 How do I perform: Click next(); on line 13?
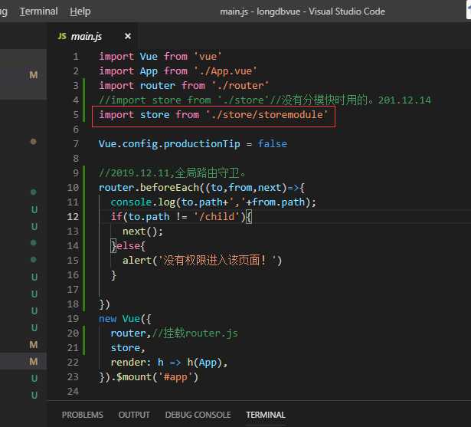click(x=142, y=232)
